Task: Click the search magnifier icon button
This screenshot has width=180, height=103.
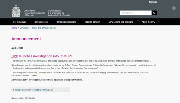Action: tap(154, 13)
